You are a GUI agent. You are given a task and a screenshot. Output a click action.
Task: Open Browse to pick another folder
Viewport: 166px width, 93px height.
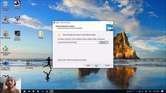coord(104,42)
